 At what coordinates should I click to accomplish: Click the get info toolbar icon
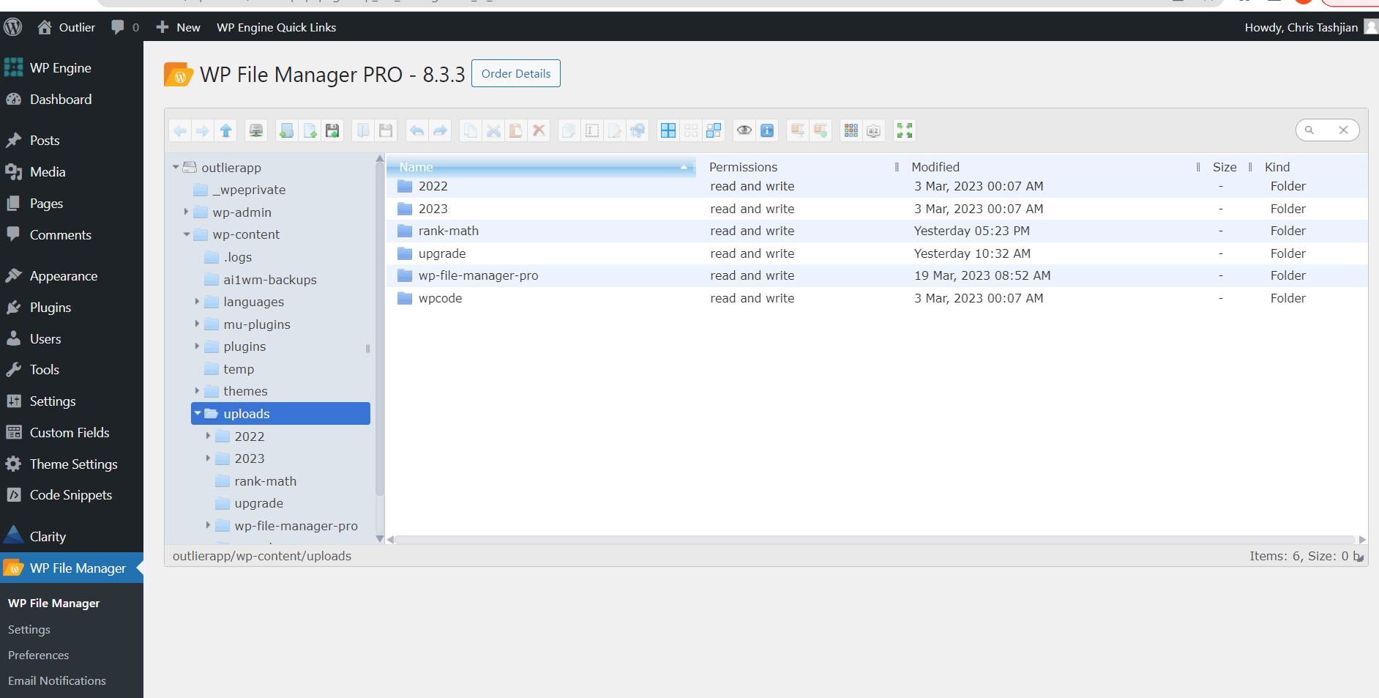pos(767,131)
